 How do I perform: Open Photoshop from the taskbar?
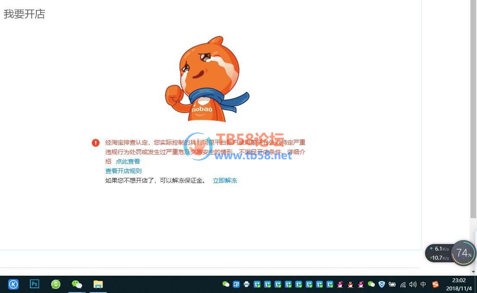click(34, 284)
